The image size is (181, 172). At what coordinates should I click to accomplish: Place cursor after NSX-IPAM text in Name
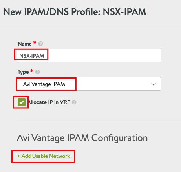pyautogui.click(x=45, y=56)
